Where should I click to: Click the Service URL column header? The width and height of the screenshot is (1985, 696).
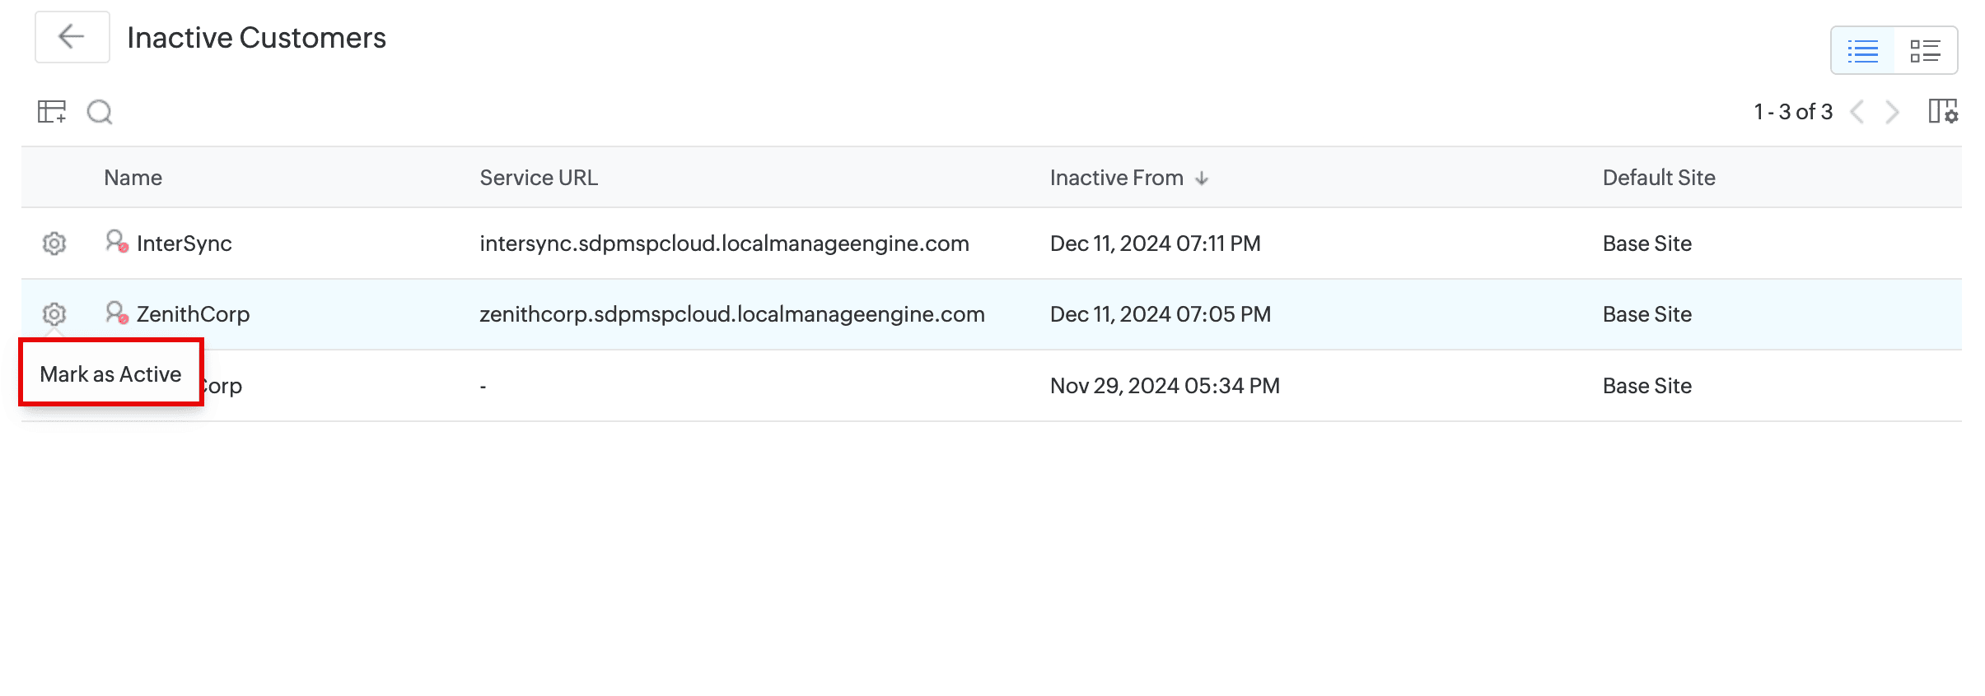point(539,178)
